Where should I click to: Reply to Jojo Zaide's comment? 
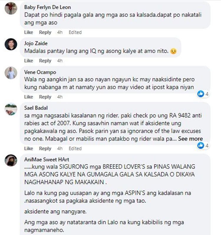coord(45,61)
